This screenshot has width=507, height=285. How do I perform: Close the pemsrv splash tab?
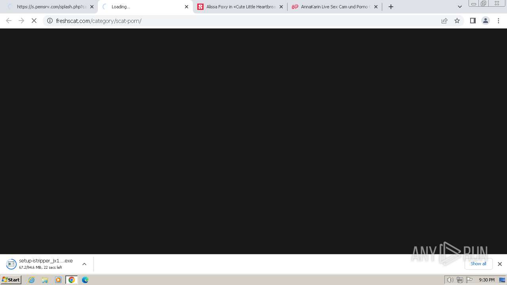(92, 7)
